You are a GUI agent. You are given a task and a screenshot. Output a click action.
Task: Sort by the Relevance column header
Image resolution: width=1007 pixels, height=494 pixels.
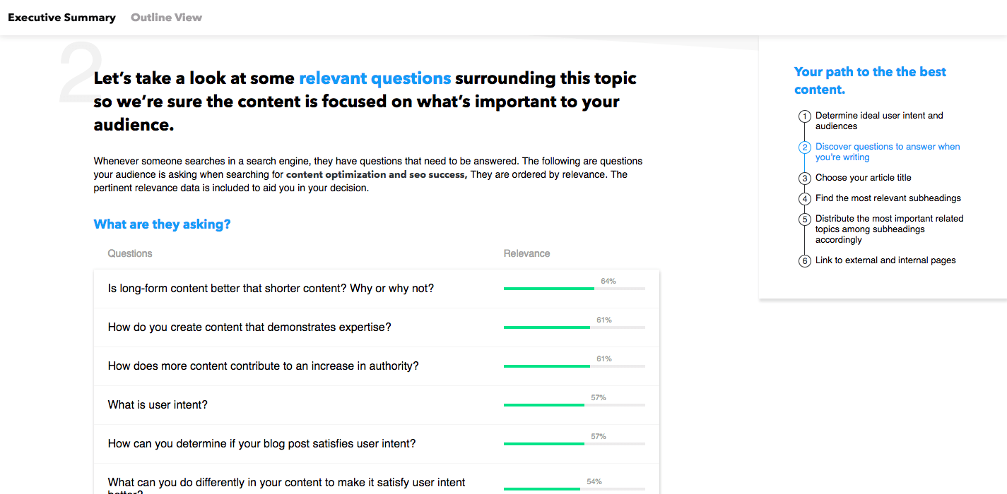pos(526,253)
